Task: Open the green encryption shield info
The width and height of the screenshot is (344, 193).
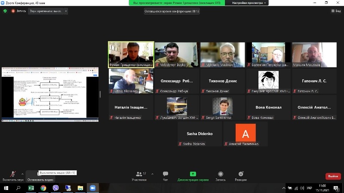Action: (5, 11)
